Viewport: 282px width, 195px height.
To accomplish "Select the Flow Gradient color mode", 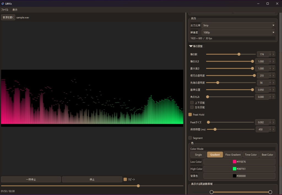I will tap(233, 155).
